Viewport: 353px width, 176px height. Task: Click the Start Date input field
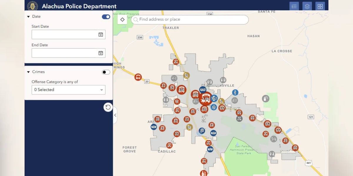pyautogui.click(x=69, y=34)
